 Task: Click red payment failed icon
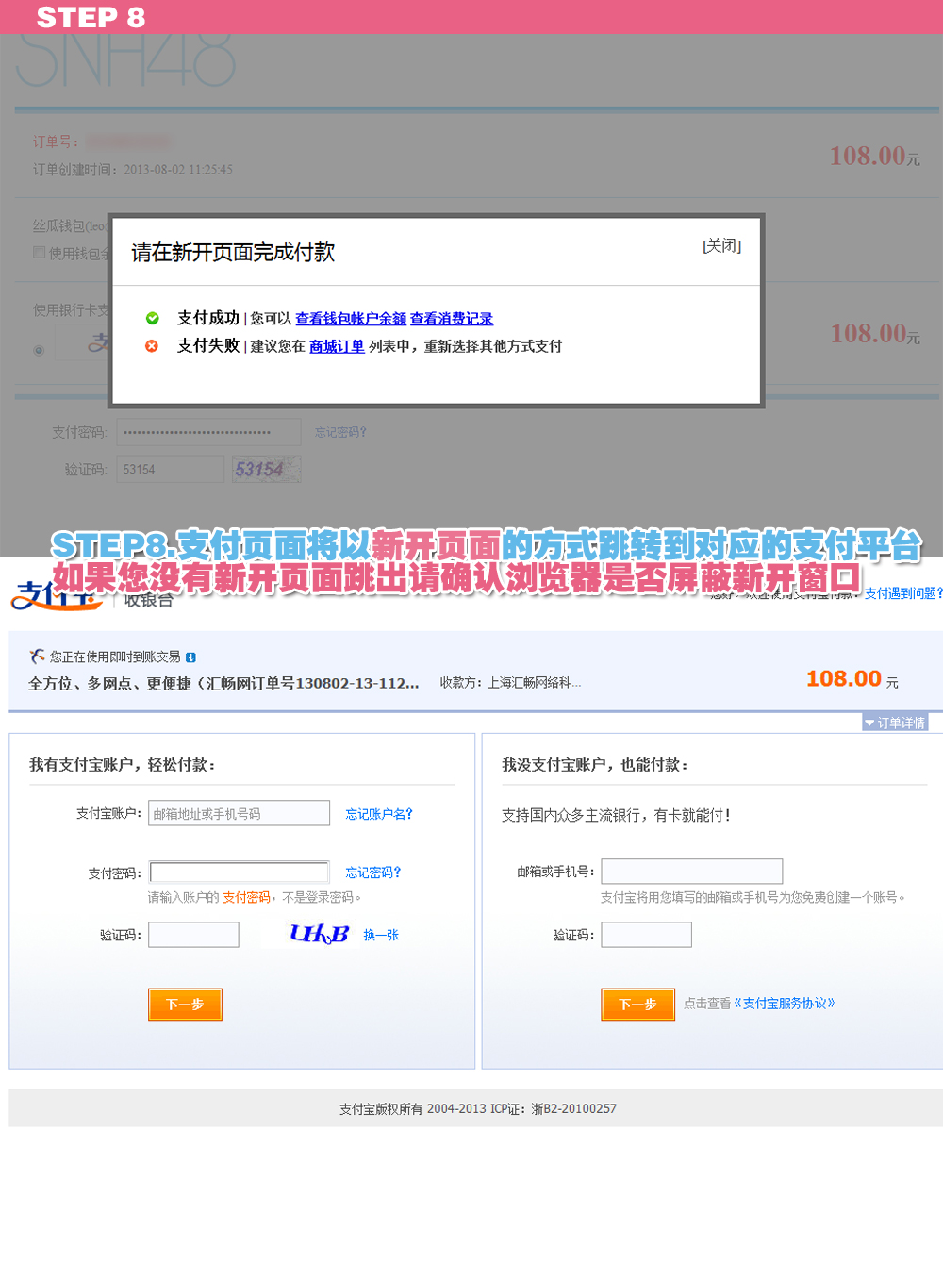pyautogui.click(x=152, y=346)
